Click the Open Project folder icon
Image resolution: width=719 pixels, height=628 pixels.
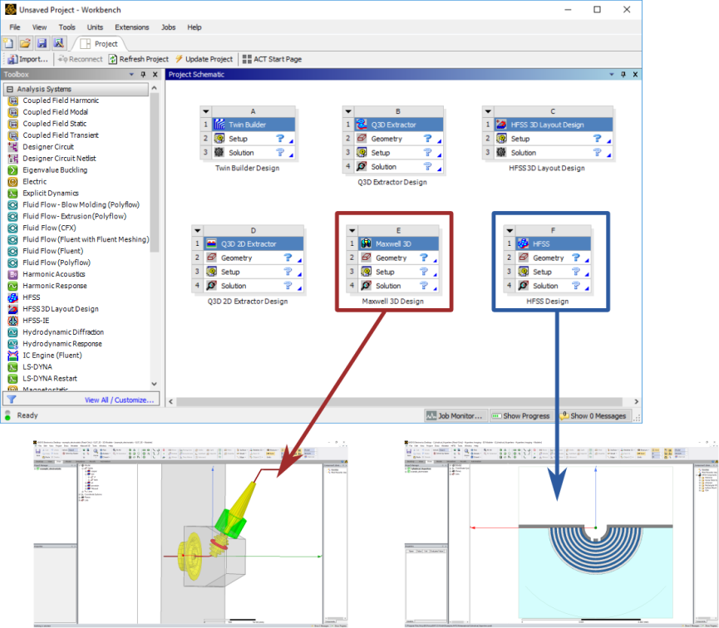(x=25, y=43)
